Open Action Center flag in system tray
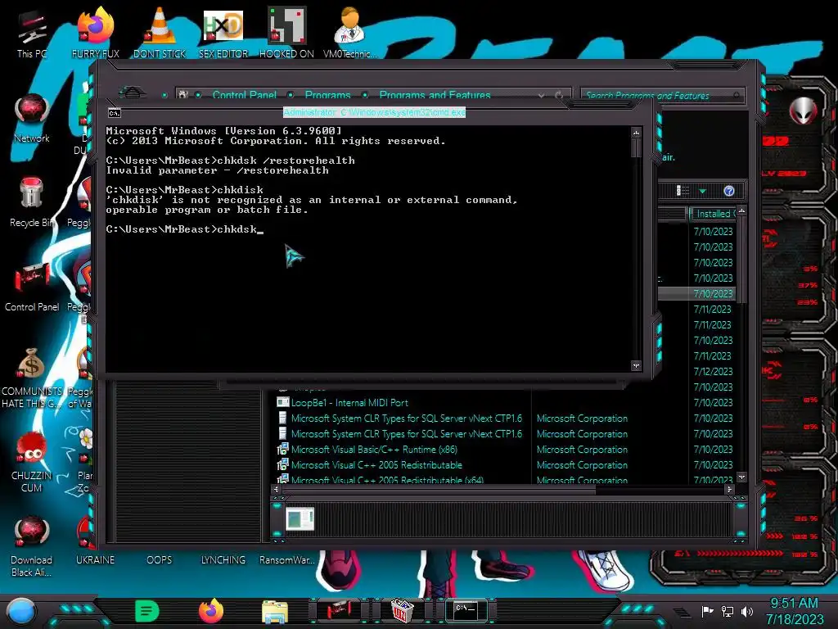The image size is (838, 629). 707,611
